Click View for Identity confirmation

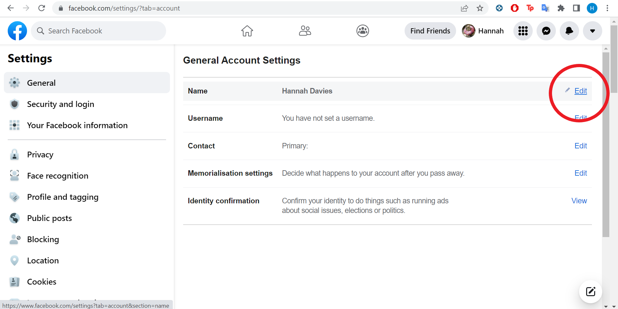click(579, 201)
